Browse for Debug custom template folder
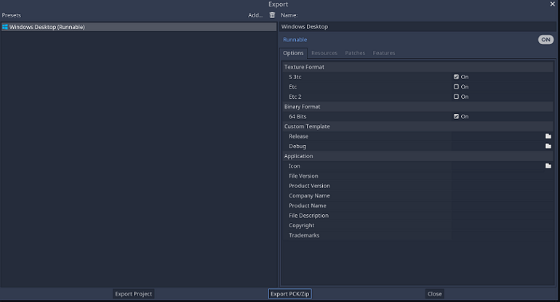 [x=548, y=146]
